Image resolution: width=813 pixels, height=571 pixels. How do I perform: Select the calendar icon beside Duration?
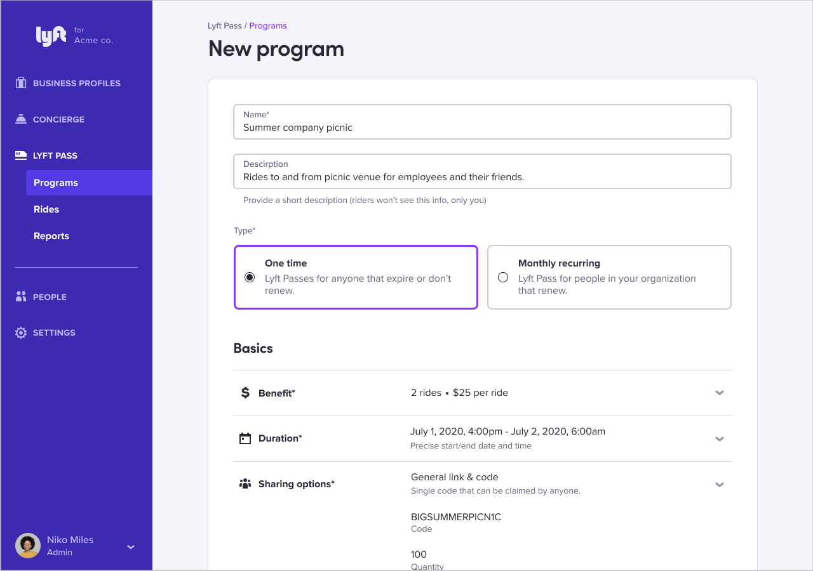(245, 438)
